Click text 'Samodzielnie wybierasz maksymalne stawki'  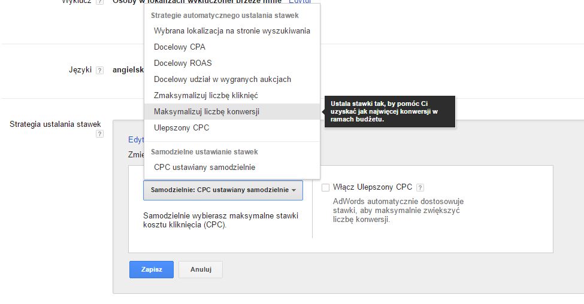tap(221, 216)
